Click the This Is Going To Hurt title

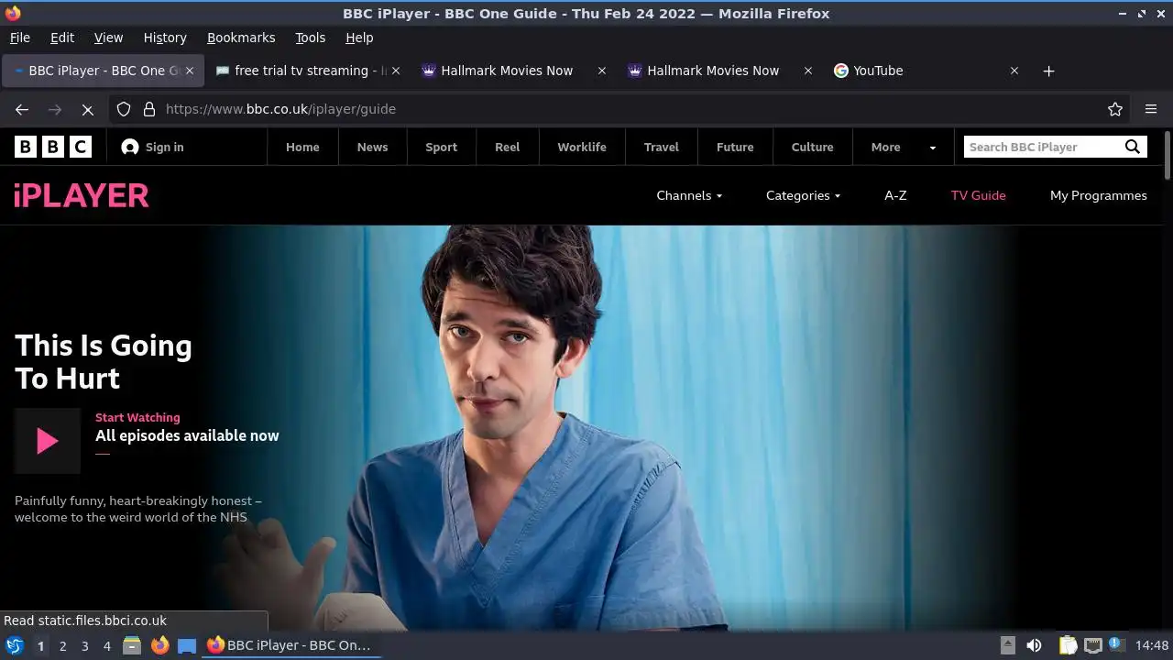coord(104,362)
